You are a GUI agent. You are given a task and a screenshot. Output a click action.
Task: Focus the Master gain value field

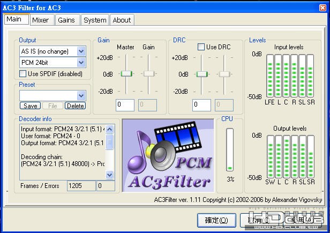tap(125, 105)
